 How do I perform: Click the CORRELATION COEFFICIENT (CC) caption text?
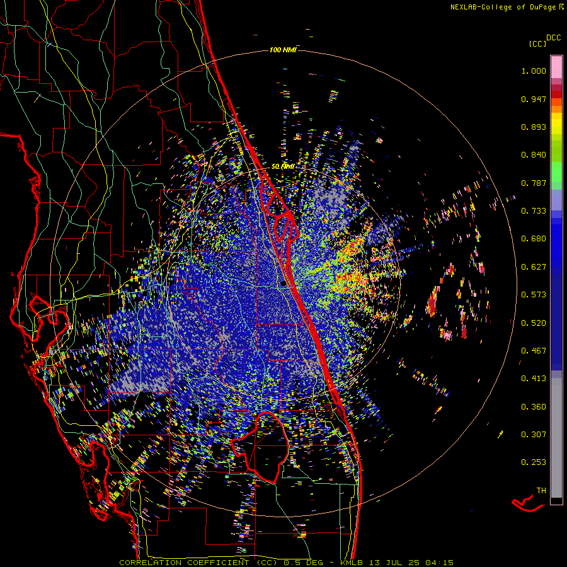pos(198,563)
